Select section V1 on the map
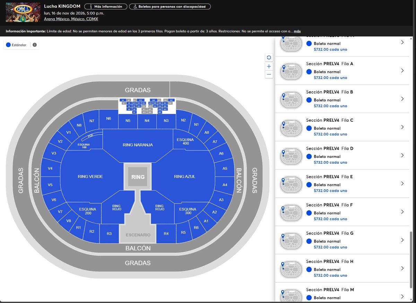416x303 pixels. tap(68, 132)
